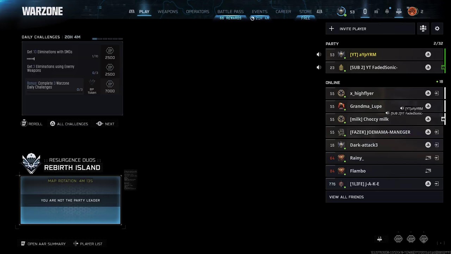Click the 2500 XP token for SMG challenge
The image size is (451, 254).
[110, 53]
